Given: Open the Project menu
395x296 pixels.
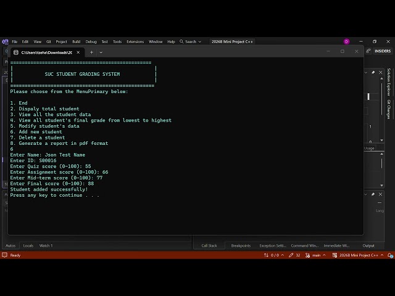Looking at the screenshot, I should click(62, 41).
